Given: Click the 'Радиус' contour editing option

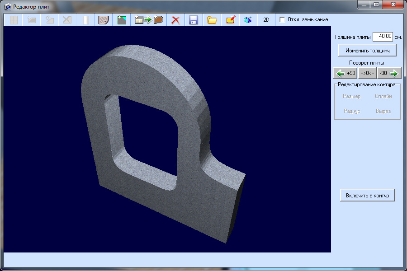Looking at the screenshot, I should 351,111.
